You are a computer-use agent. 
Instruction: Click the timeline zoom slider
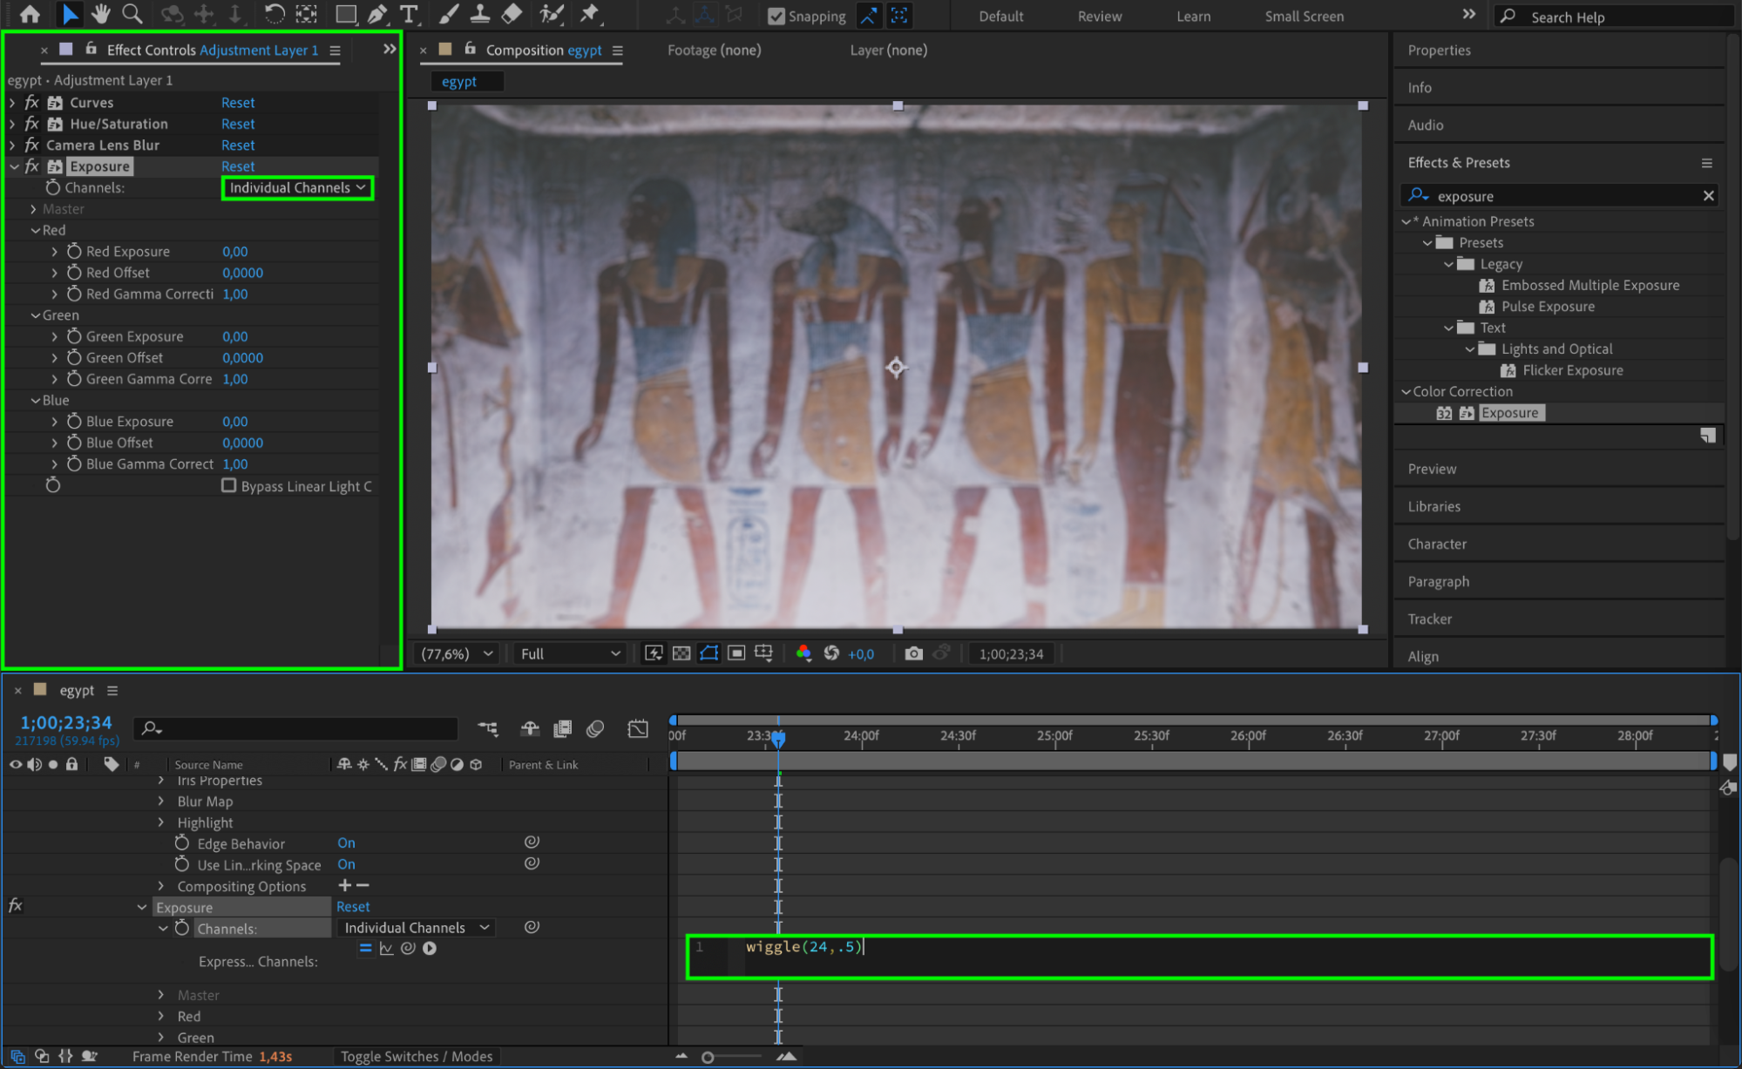[708, 1057]
